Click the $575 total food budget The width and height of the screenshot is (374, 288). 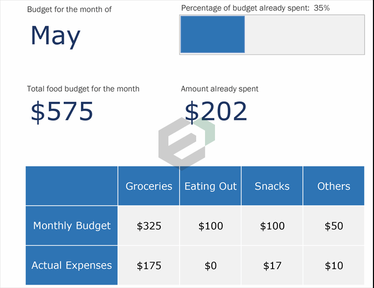click(62, 112)
